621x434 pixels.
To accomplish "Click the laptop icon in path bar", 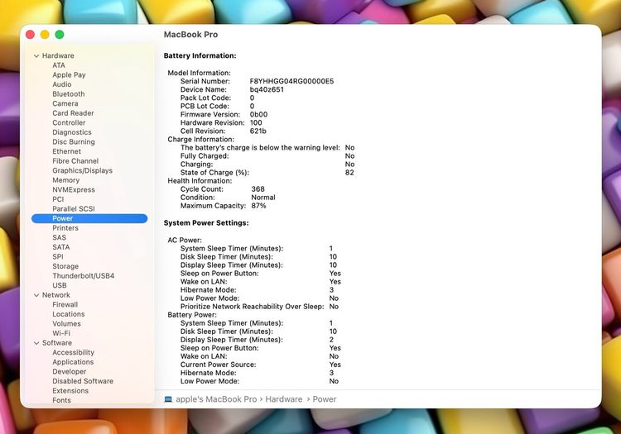I will [168, 399].
